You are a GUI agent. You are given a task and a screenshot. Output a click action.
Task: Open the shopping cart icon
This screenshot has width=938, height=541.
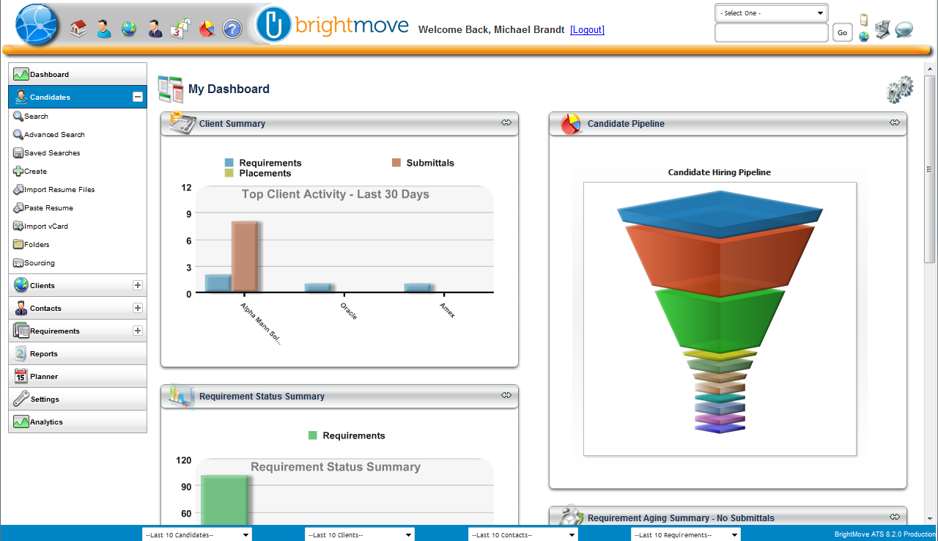[882, 29]
